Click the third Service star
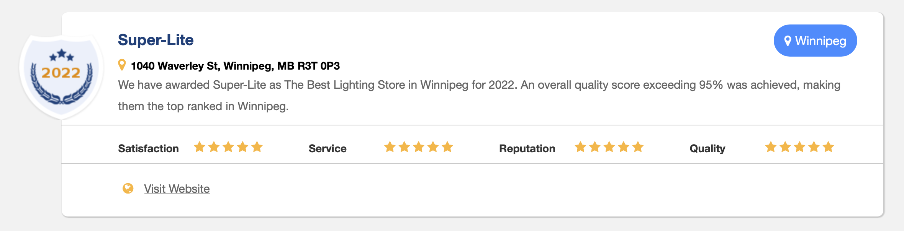 tap(419, 147)
